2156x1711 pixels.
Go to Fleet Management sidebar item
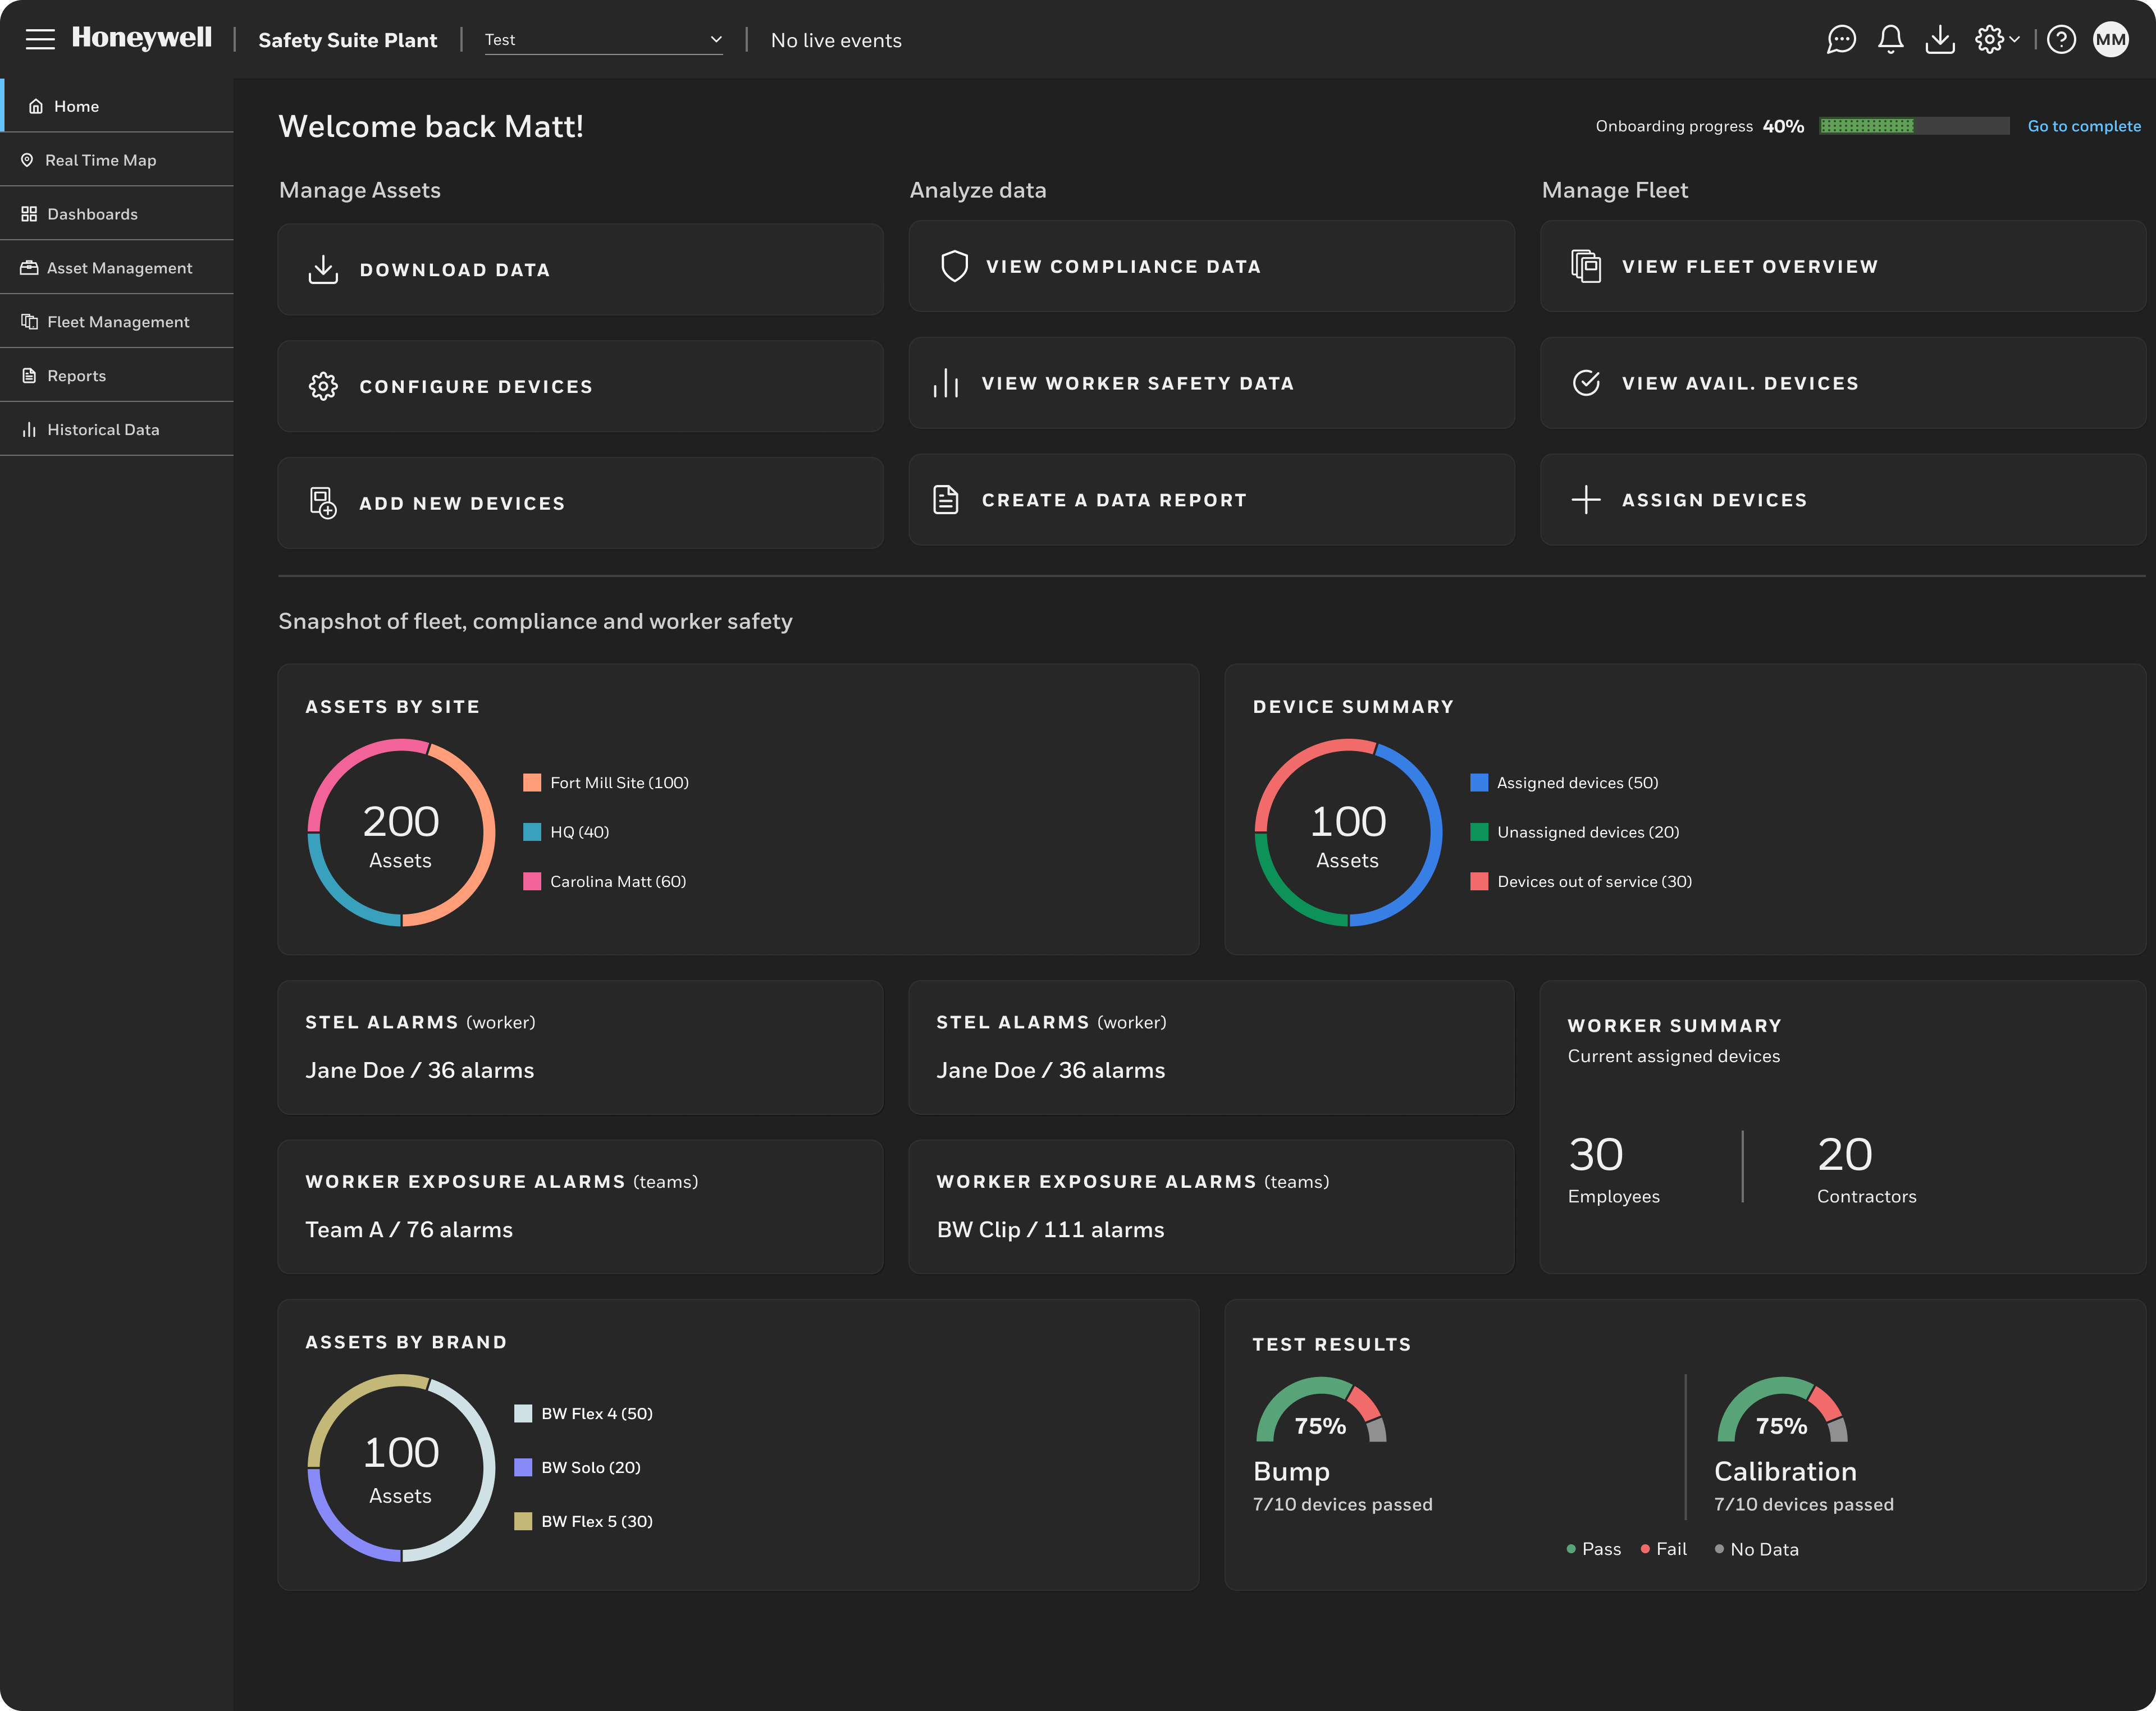pos(117,322)
